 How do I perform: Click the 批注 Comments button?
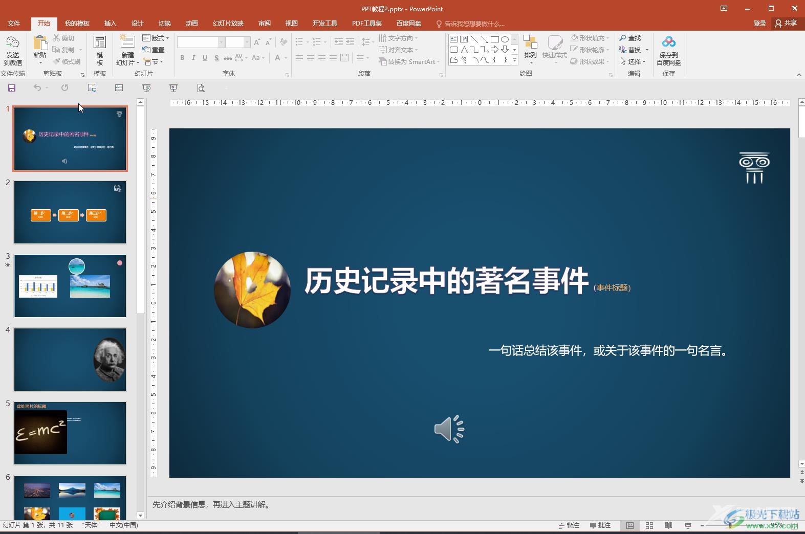tap(600, 525)
